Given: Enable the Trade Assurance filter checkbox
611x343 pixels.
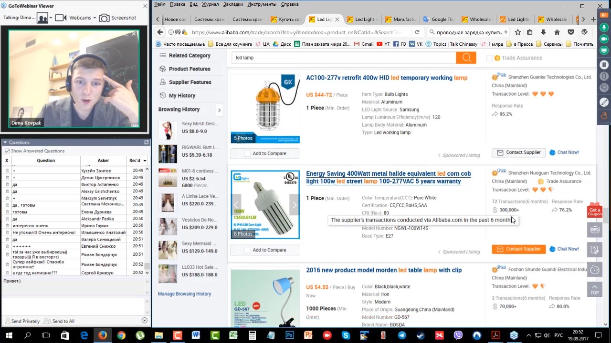Looking at the screenshot, I should [489, 58].
